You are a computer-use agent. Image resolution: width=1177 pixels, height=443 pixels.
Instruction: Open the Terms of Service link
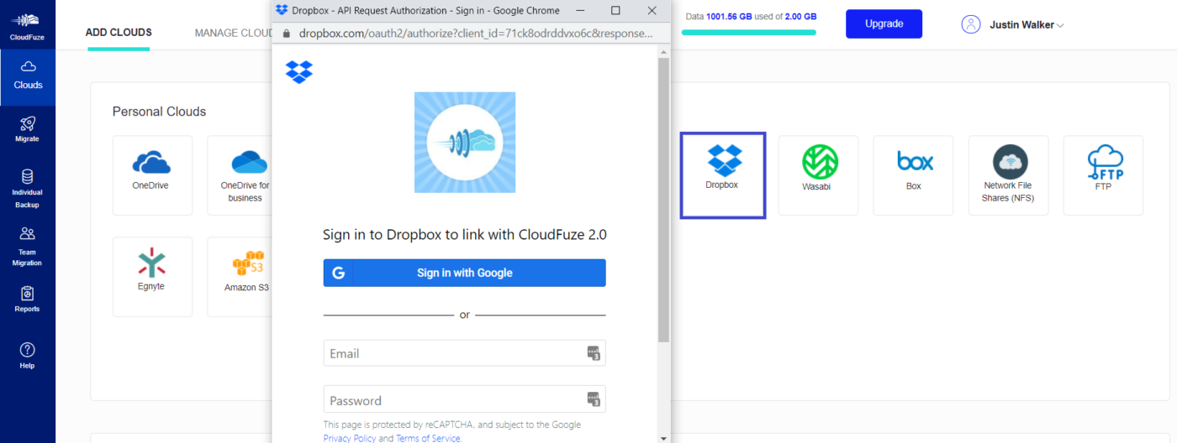click(428, 438)
